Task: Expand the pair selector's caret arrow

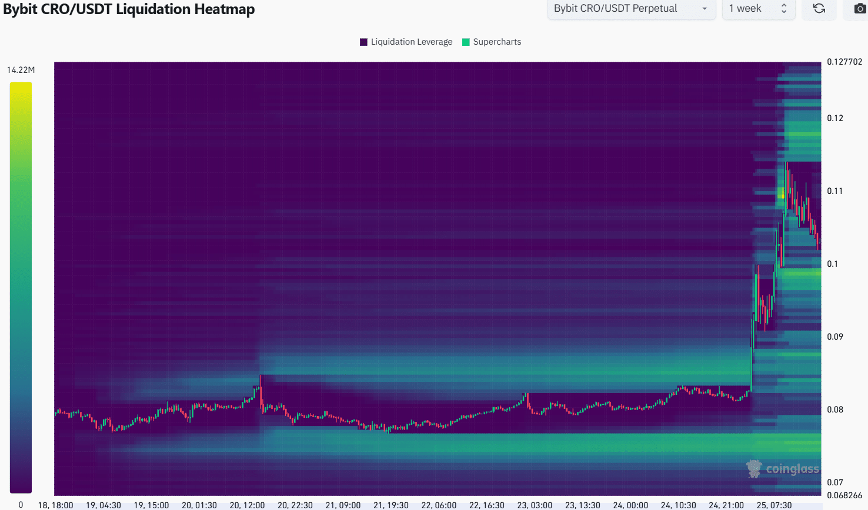Action: [x=705, y=9]
